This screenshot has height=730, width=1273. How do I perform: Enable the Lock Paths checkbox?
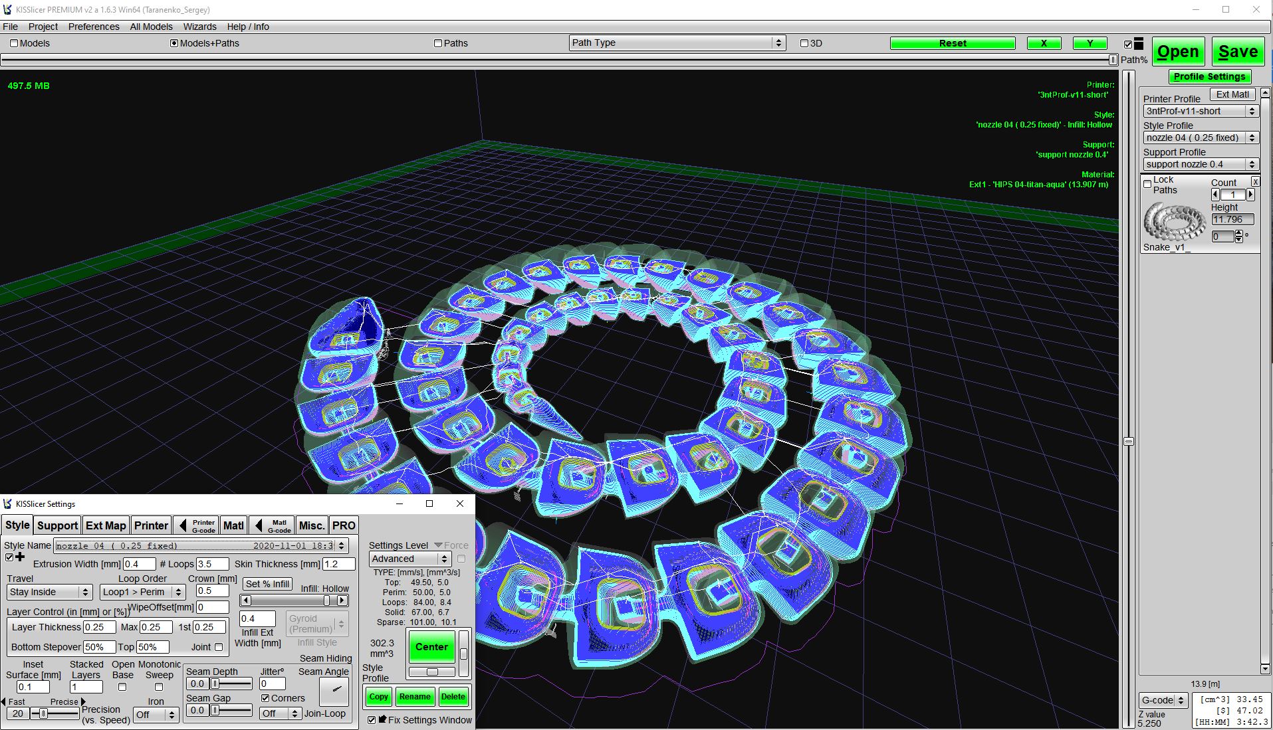pos(1147,184)
